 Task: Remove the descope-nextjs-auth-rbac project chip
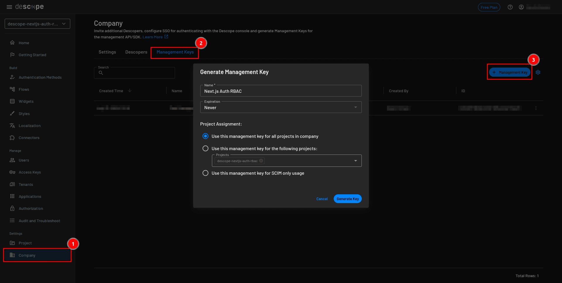261,161
